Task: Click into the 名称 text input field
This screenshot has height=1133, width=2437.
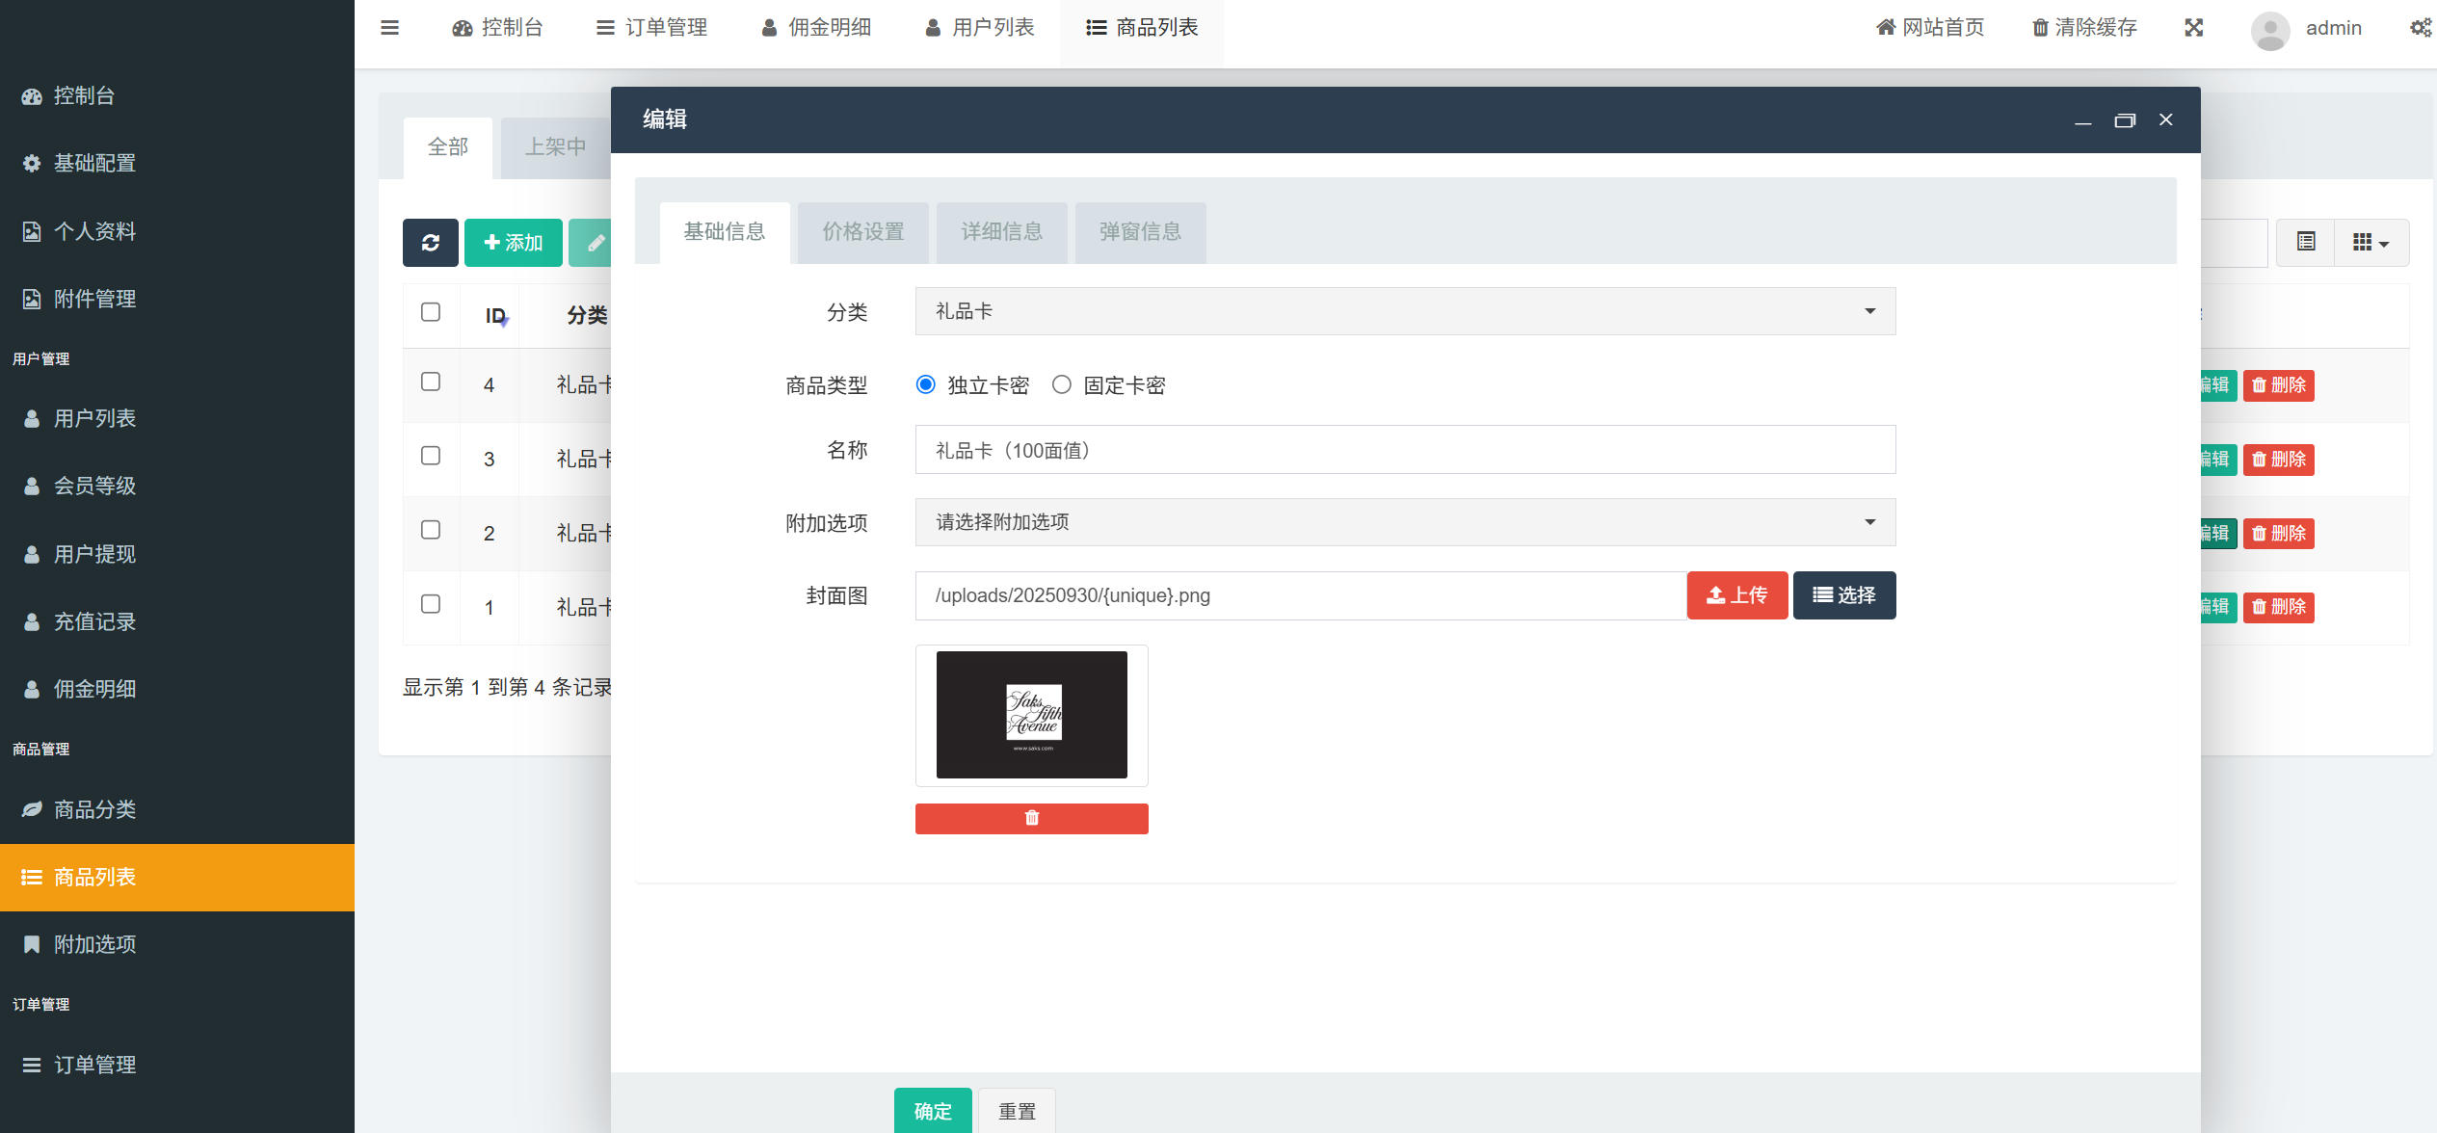Action: [1404, 450]
